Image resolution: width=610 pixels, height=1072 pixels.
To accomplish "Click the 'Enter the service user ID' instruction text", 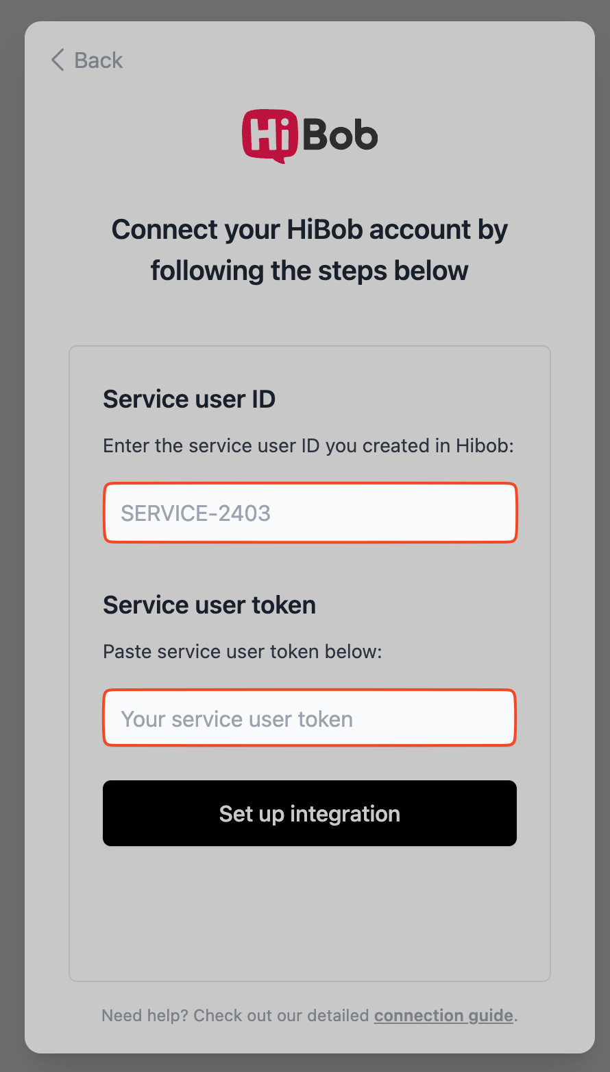I will [x=308, y=445].
